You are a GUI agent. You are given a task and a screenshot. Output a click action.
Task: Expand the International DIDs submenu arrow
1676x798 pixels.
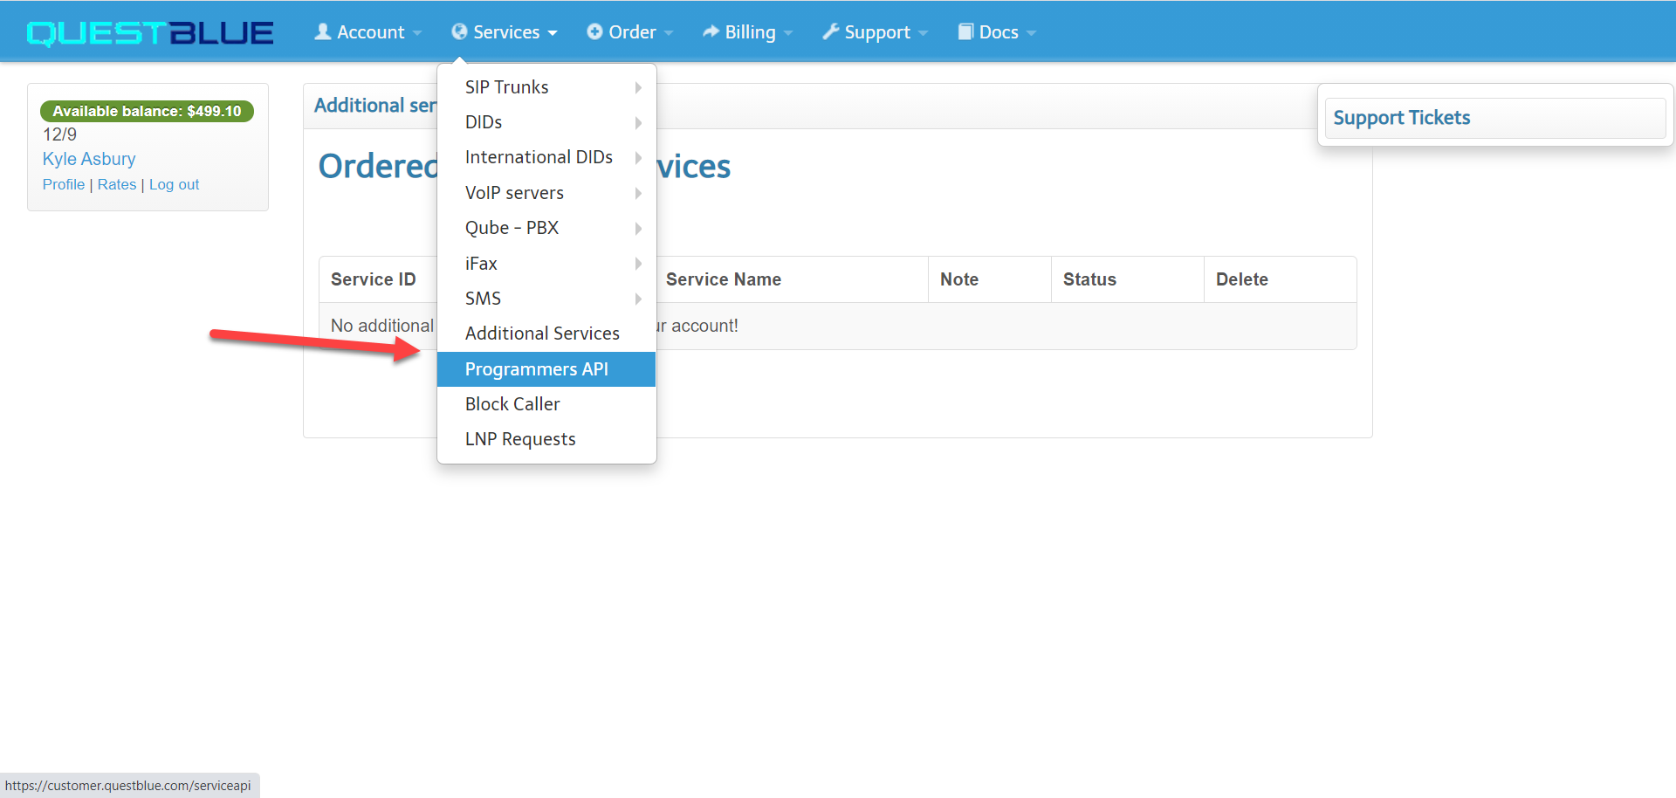click(638, 158)
